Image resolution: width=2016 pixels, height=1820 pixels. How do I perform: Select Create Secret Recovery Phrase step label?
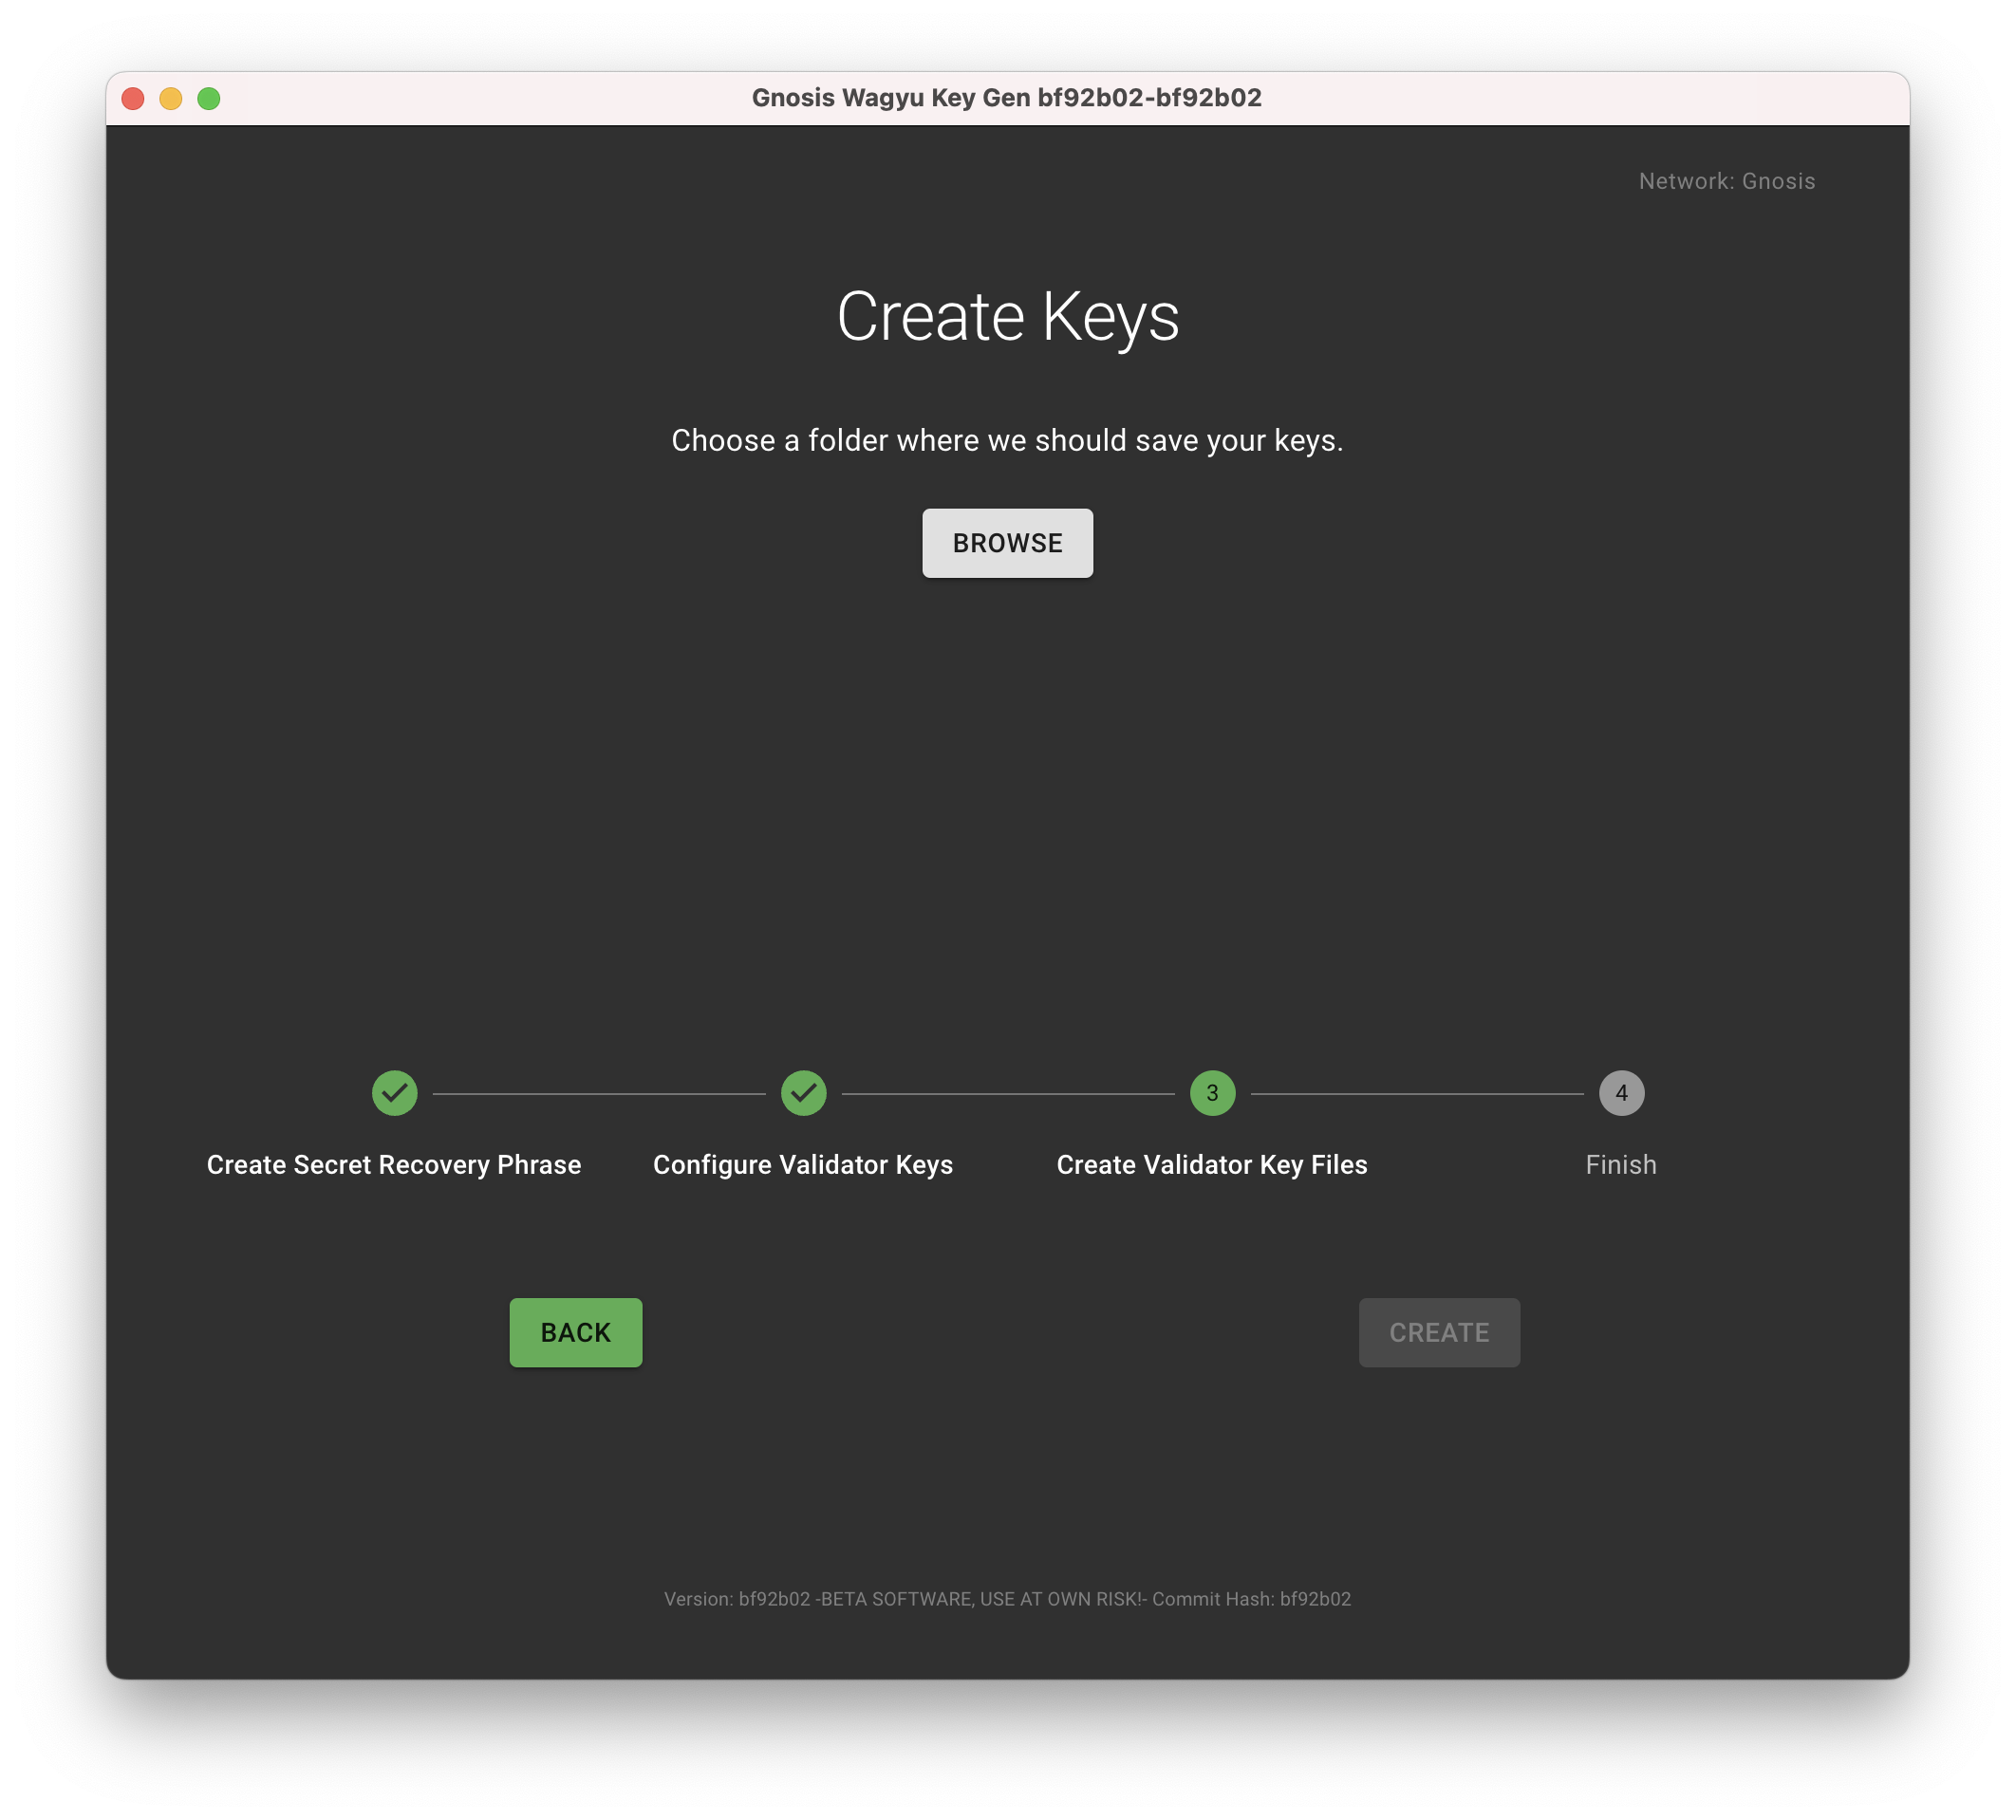[394, 1165]
